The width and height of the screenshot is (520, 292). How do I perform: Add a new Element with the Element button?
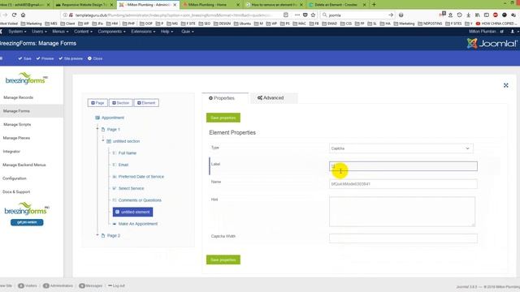pyautogui.click(x=146, y=103)
